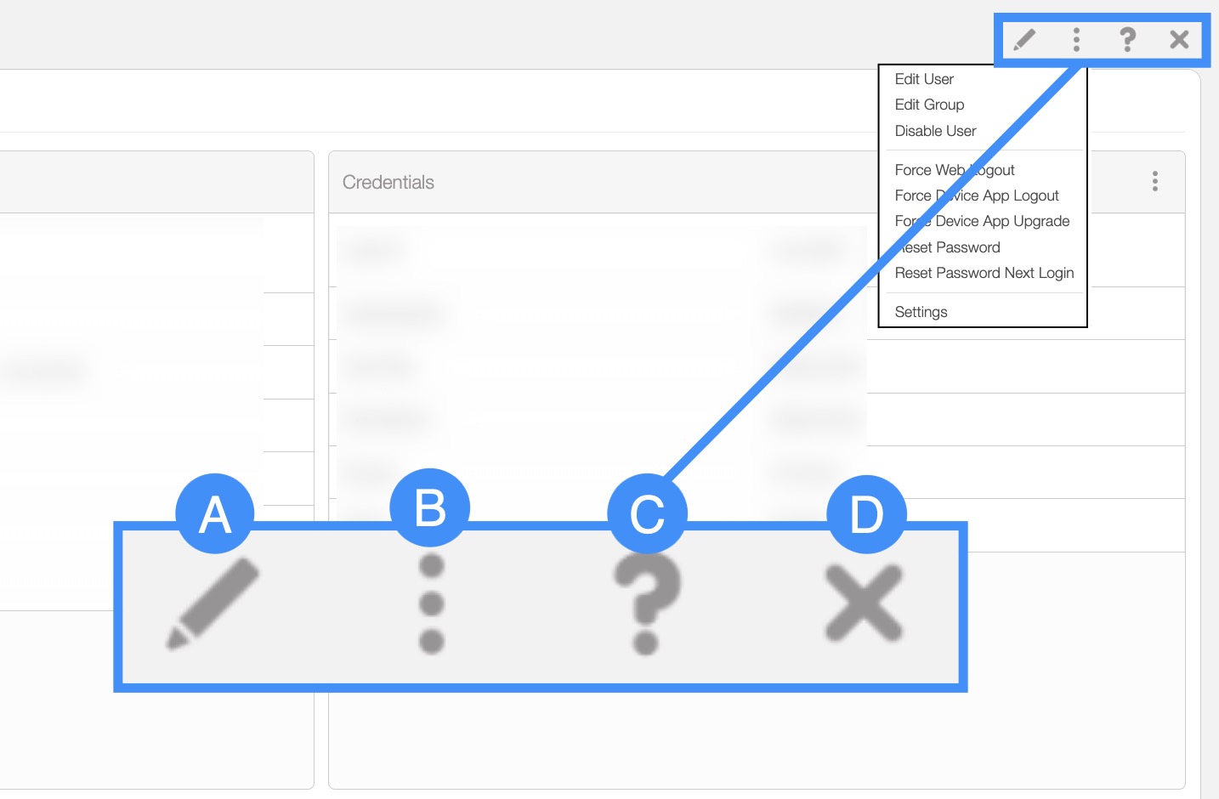This screenshot has width=1219, height=799.
Task: Select Edit User from the menu
Action: pos(924,79)
